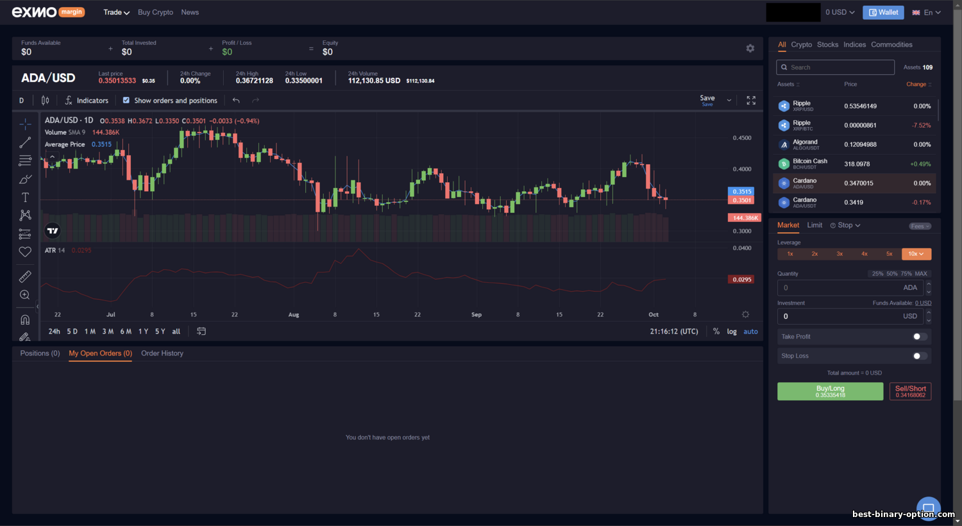Expand the 10x leverage dropdown
Viewport: 962px width, 526px height.
(x=916, y=254)
